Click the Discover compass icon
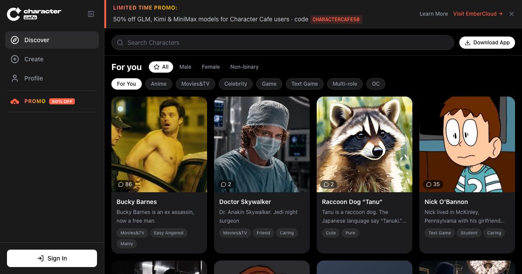The width and height of the screenshot is (522, 274). [15, 40]
